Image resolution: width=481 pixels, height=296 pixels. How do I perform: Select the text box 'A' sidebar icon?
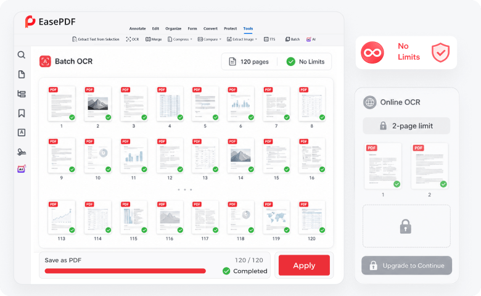pos(22,133)
